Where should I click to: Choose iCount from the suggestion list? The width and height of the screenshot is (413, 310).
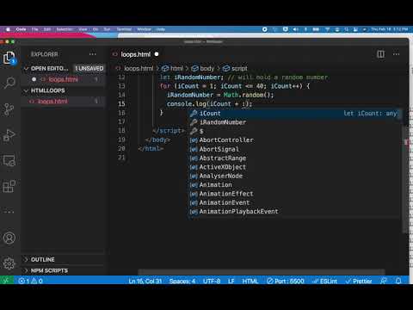click(294, 113)
